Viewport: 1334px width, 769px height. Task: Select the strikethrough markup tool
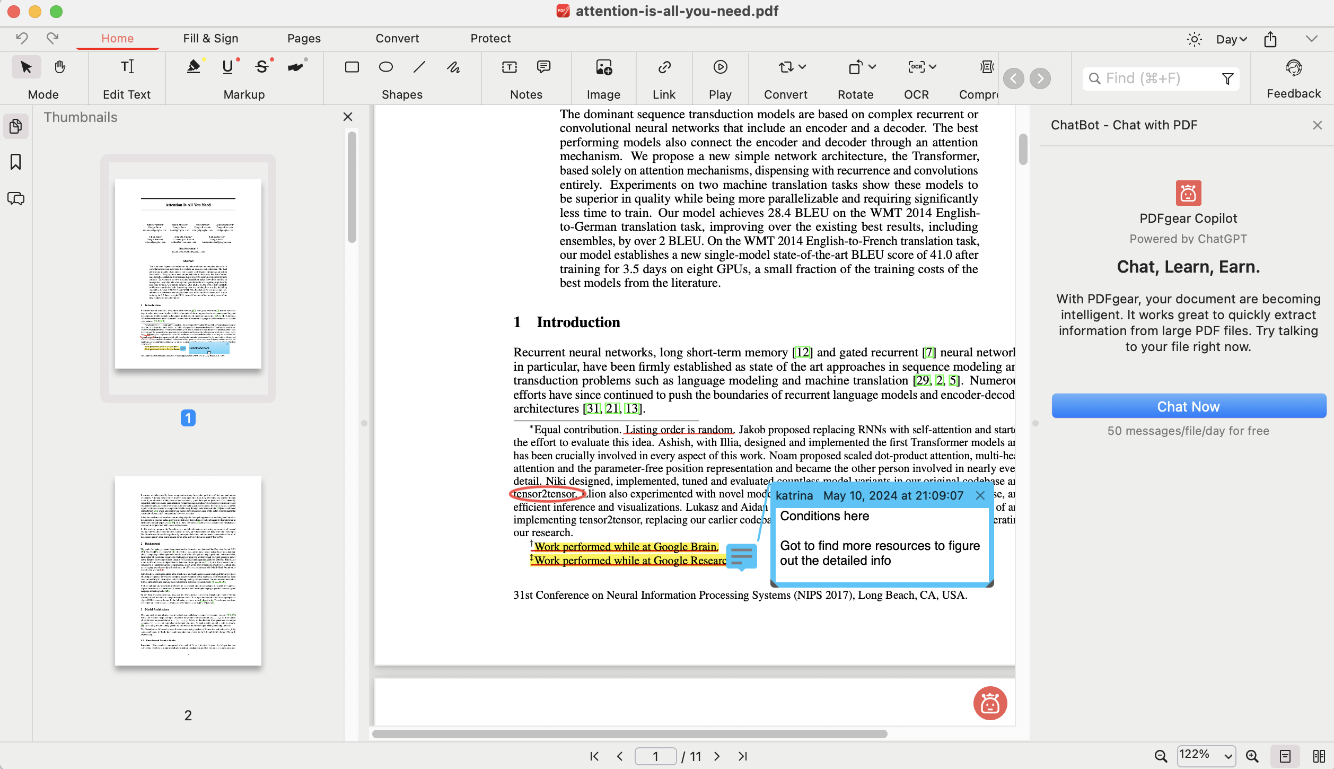pyautogui.click(x=261, y=67)
